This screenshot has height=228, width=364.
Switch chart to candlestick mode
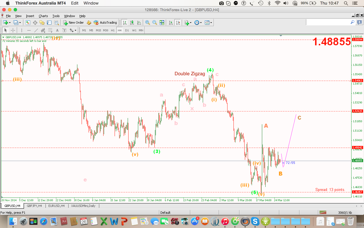coord(131,22)
